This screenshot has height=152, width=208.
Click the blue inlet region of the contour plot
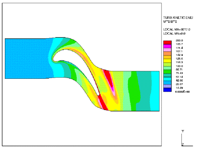(x=27, y=58)
